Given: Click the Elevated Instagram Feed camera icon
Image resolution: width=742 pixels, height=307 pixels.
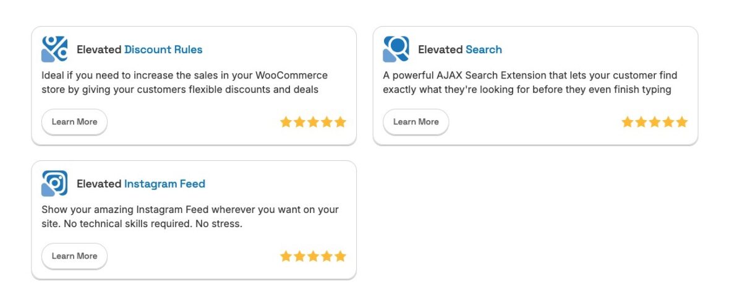Looking at the screenshot, I should [x=54, y=183].
